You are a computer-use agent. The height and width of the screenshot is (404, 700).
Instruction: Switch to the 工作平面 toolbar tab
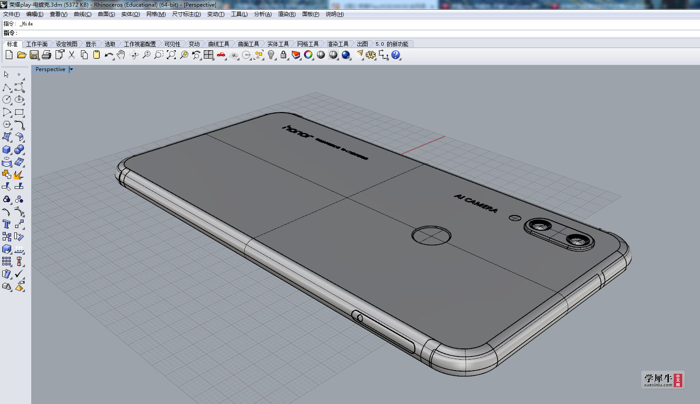(x=37, y=44)
